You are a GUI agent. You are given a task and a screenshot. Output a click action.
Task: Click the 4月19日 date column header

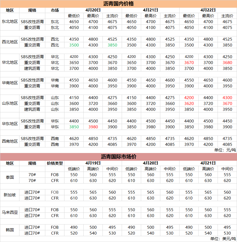93,163
